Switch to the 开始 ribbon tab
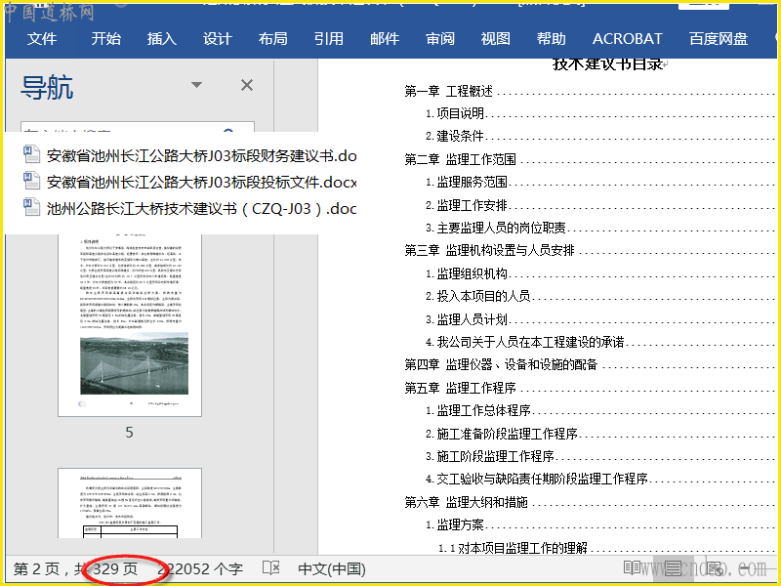The width and height of the screenshot is (781, 586). coord(105,38)
